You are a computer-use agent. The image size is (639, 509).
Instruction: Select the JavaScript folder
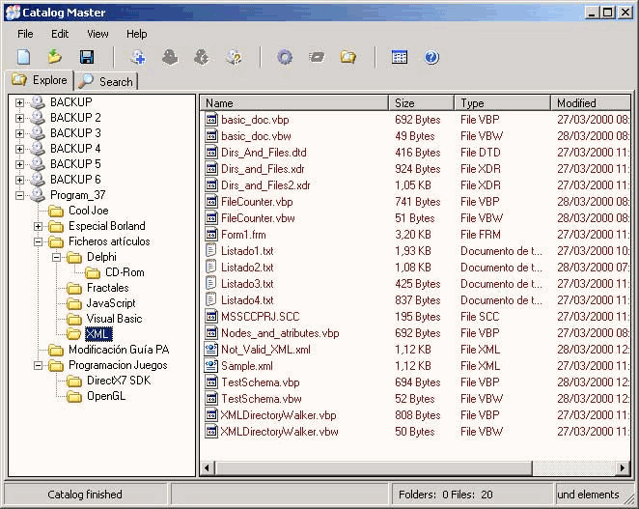point(111,303)
